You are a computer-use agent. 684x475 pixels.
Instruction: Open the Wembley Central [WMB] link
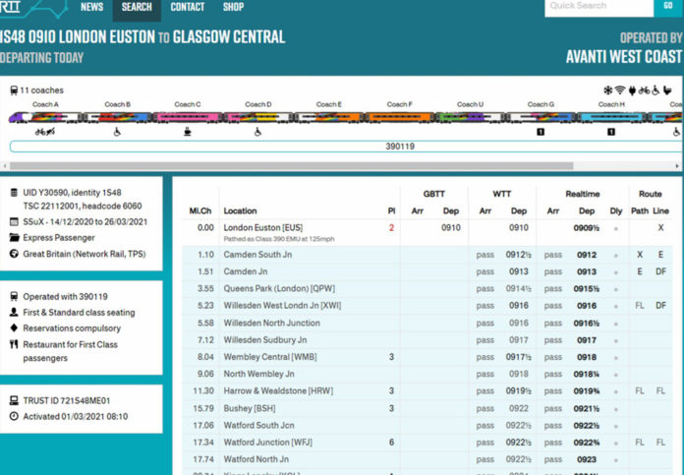[270, 357]
